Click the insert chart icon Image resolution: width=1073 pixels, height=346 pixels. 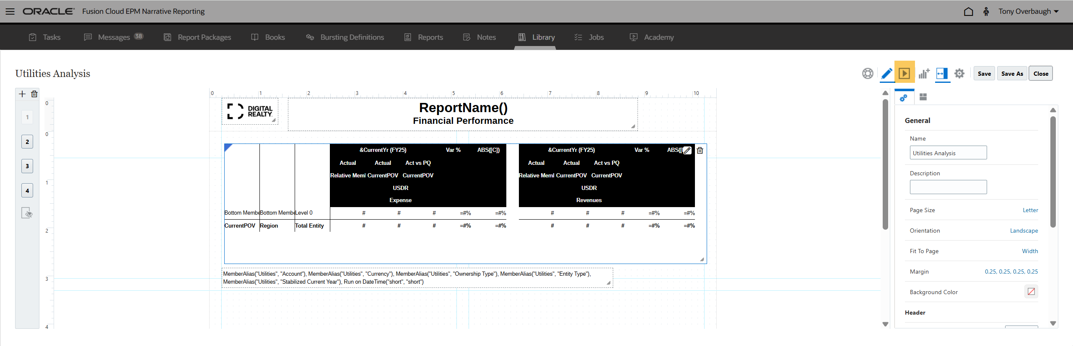924,74
